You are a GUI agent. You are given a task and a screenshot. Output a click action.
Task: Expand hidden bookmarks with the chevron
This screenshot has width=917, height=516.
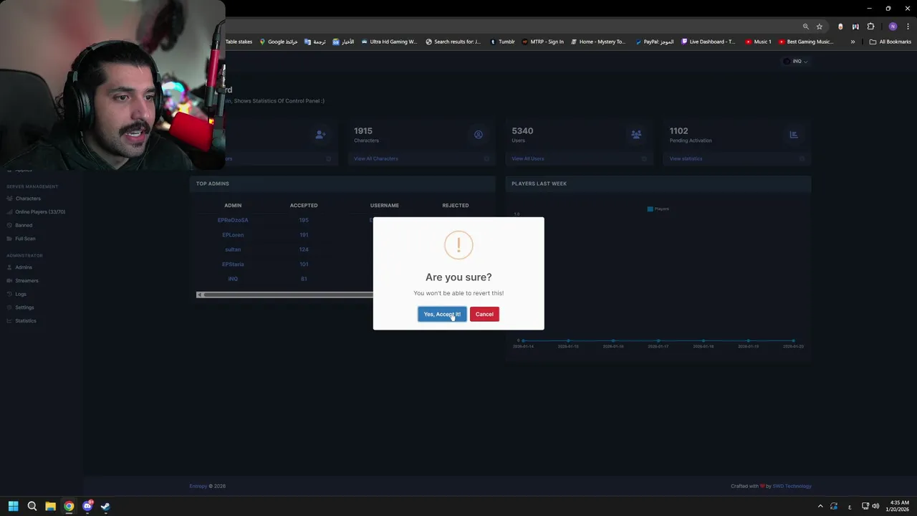click(x=853, y=42)
